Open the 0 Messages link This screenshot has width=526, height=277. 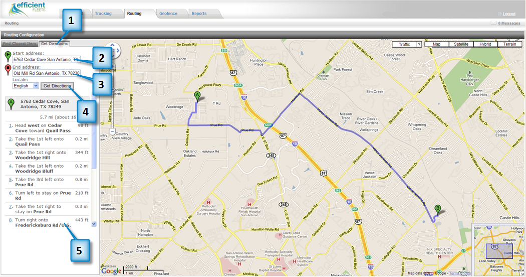[509, 23]
